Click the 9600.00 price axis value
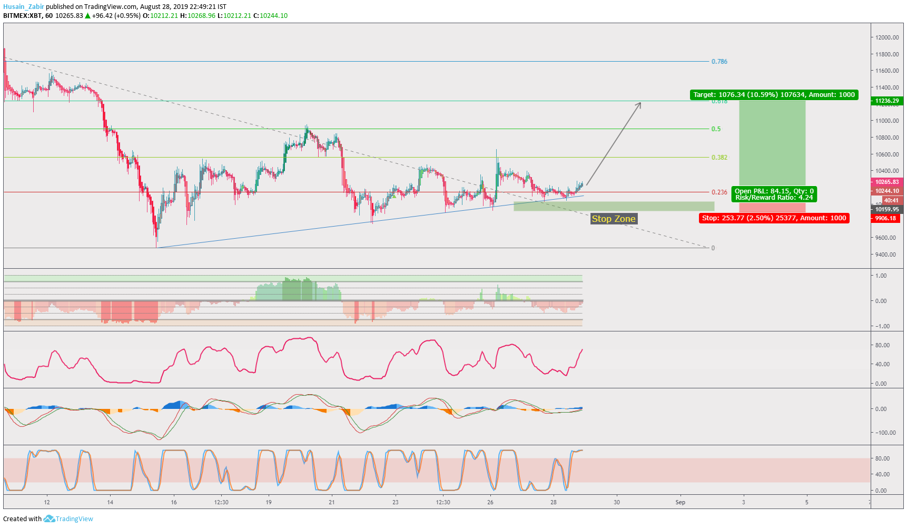Screen dimensions: 907x528 point(885,238)
